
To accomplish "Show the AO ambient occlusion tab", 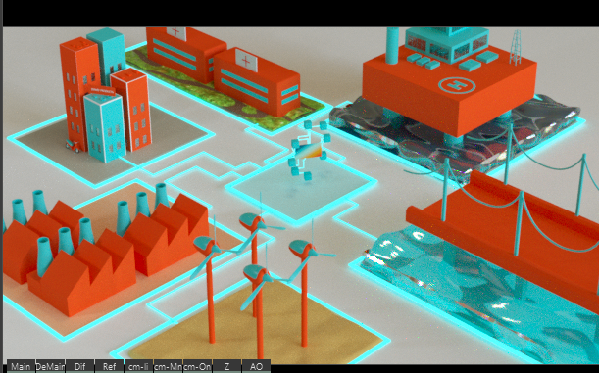I will 256,366.
